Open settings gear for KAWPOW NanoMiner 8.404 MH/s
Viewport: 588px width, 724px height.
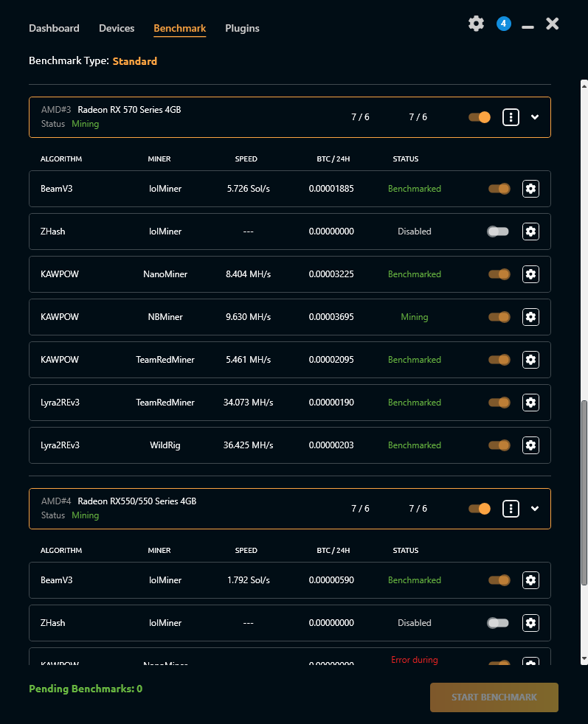coord(530,274)
